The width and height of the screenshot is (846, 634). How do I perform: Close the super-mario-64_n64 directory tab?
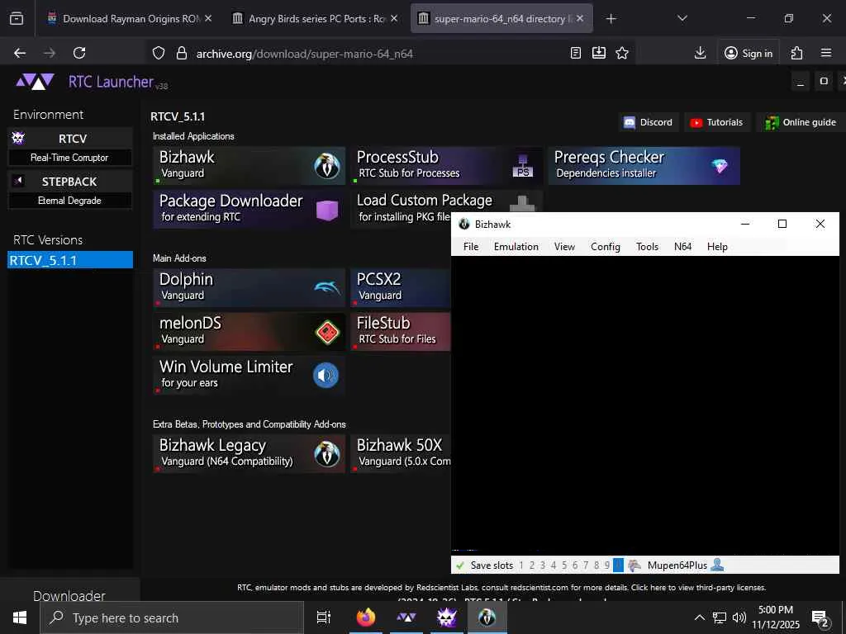pos(579,18)
